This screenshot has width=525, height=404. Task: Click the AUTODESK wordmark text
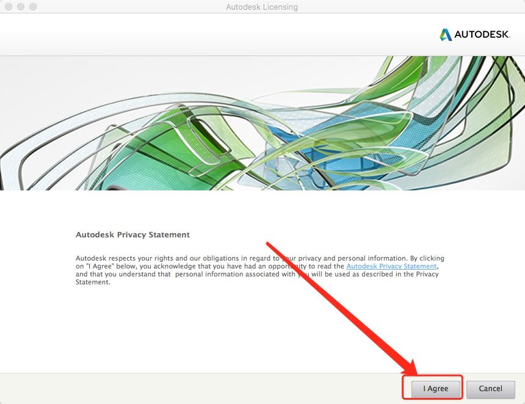tap(482, 35)
